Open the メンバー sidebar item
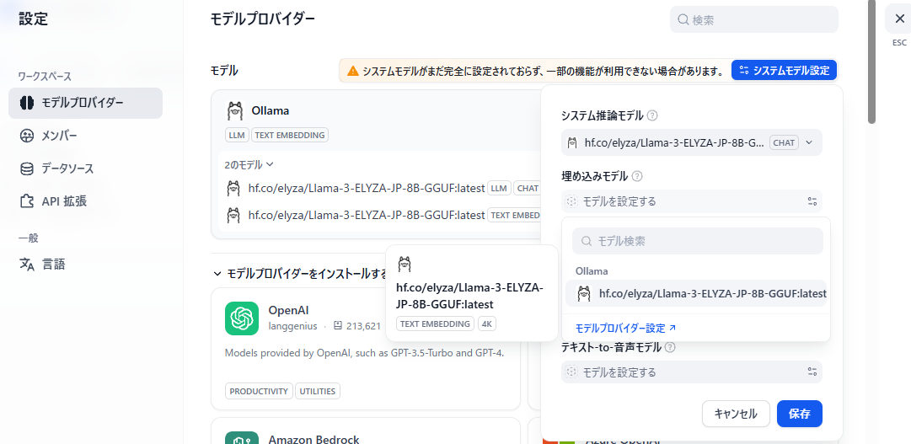The height and width of the screenshot is (444, 911). pos(85,136)
